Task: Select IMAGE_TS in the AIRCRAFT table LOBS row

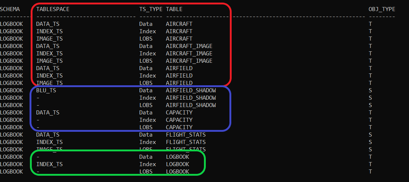Action: [49, 39]
